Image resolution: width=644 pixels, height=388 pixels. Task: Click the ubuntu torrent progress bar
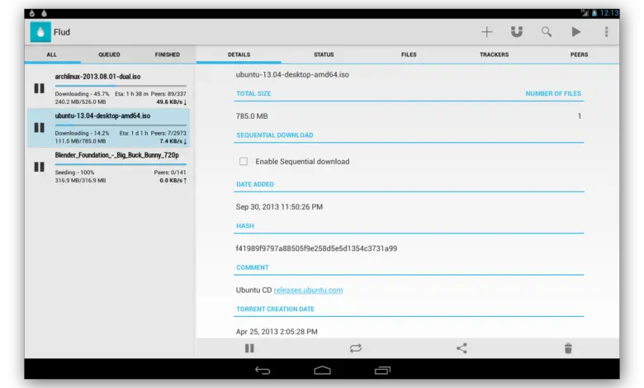[121, 125]
